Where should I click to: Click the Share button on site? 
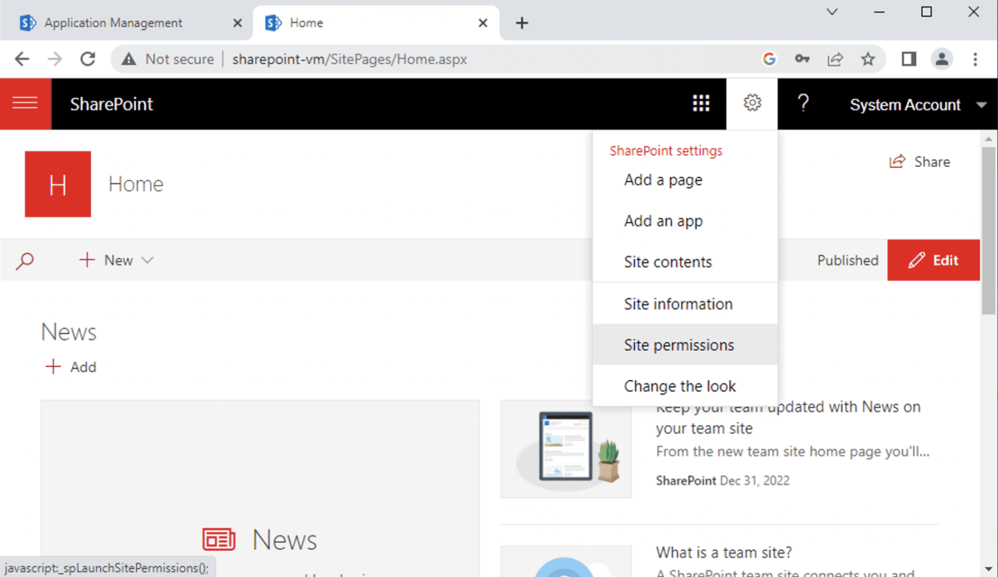[x=920, y=162]
